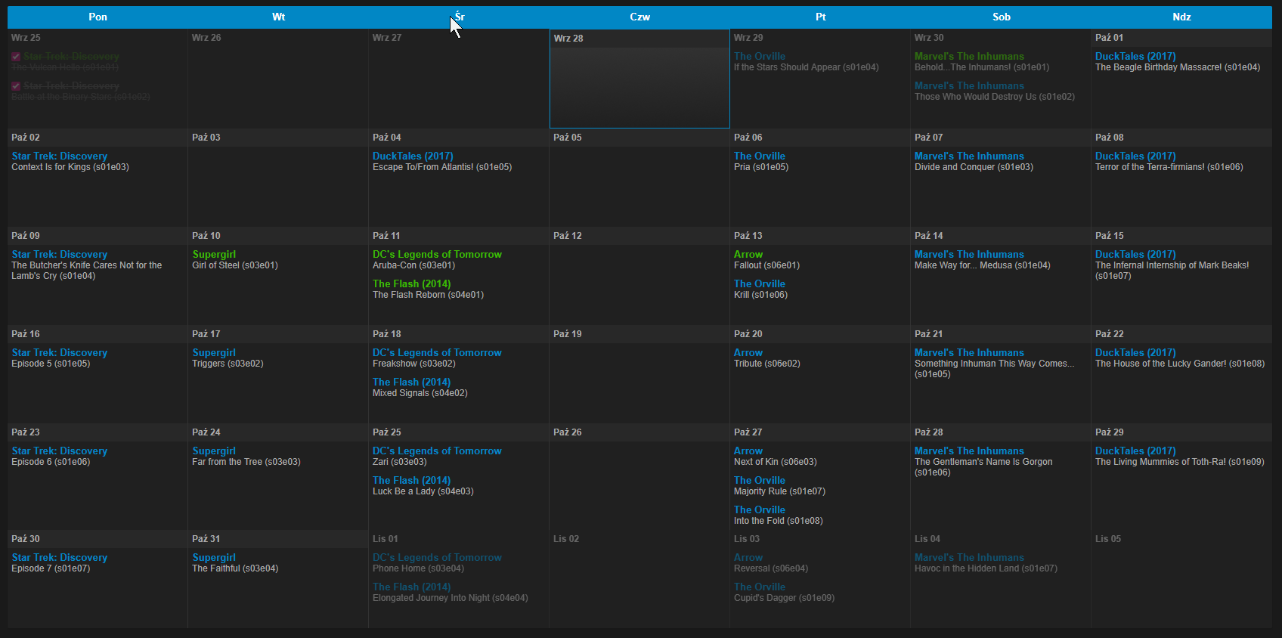This screenshot has height=638, width=1282.
Task: Uncheck The Vulcan Hello watched checkbox
Action: tap(16, 57)
